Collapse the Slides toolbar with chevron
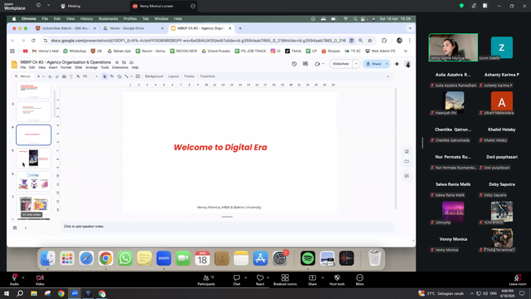This screenshot has height=299, width=531. coord(387,76)
